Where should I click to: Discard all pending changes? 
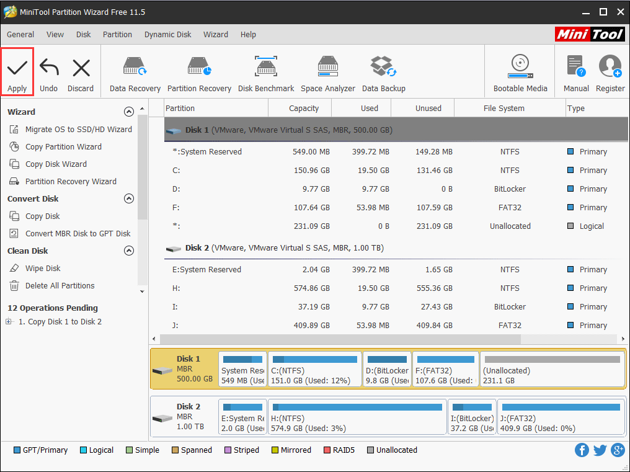coord(81,75)
